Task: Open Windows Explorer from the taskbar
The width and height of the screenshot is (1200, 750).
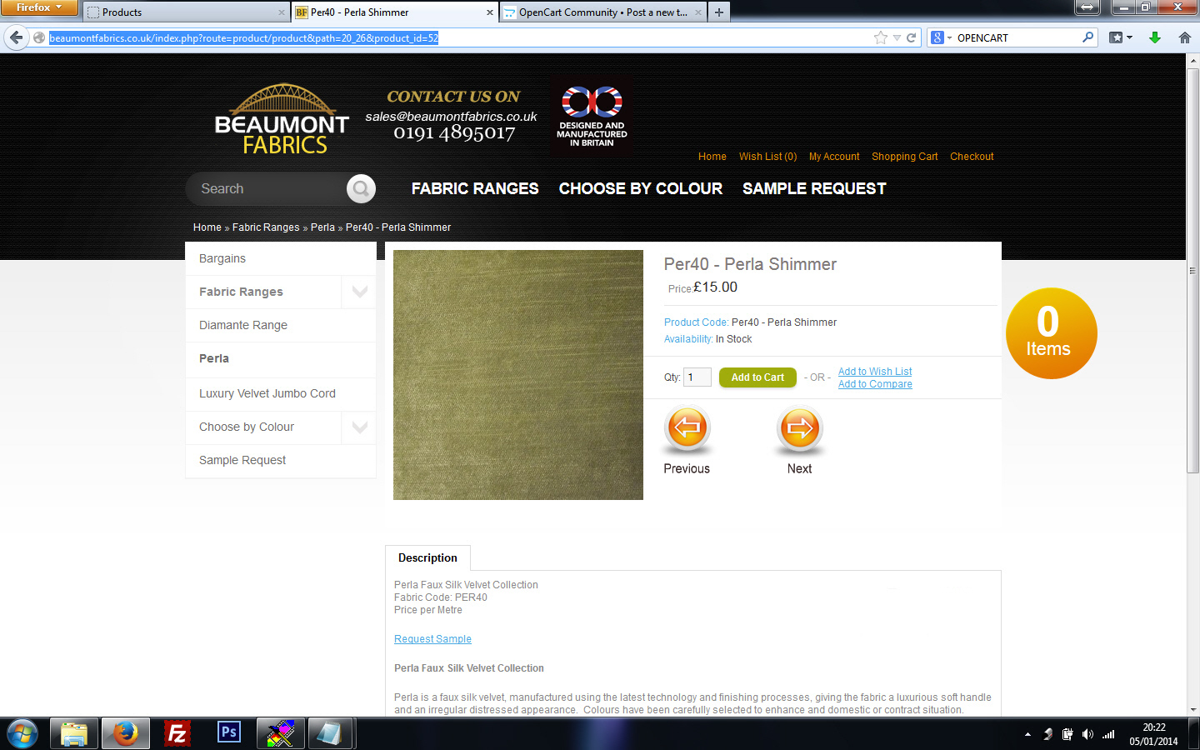Action: tap(74, 734)
